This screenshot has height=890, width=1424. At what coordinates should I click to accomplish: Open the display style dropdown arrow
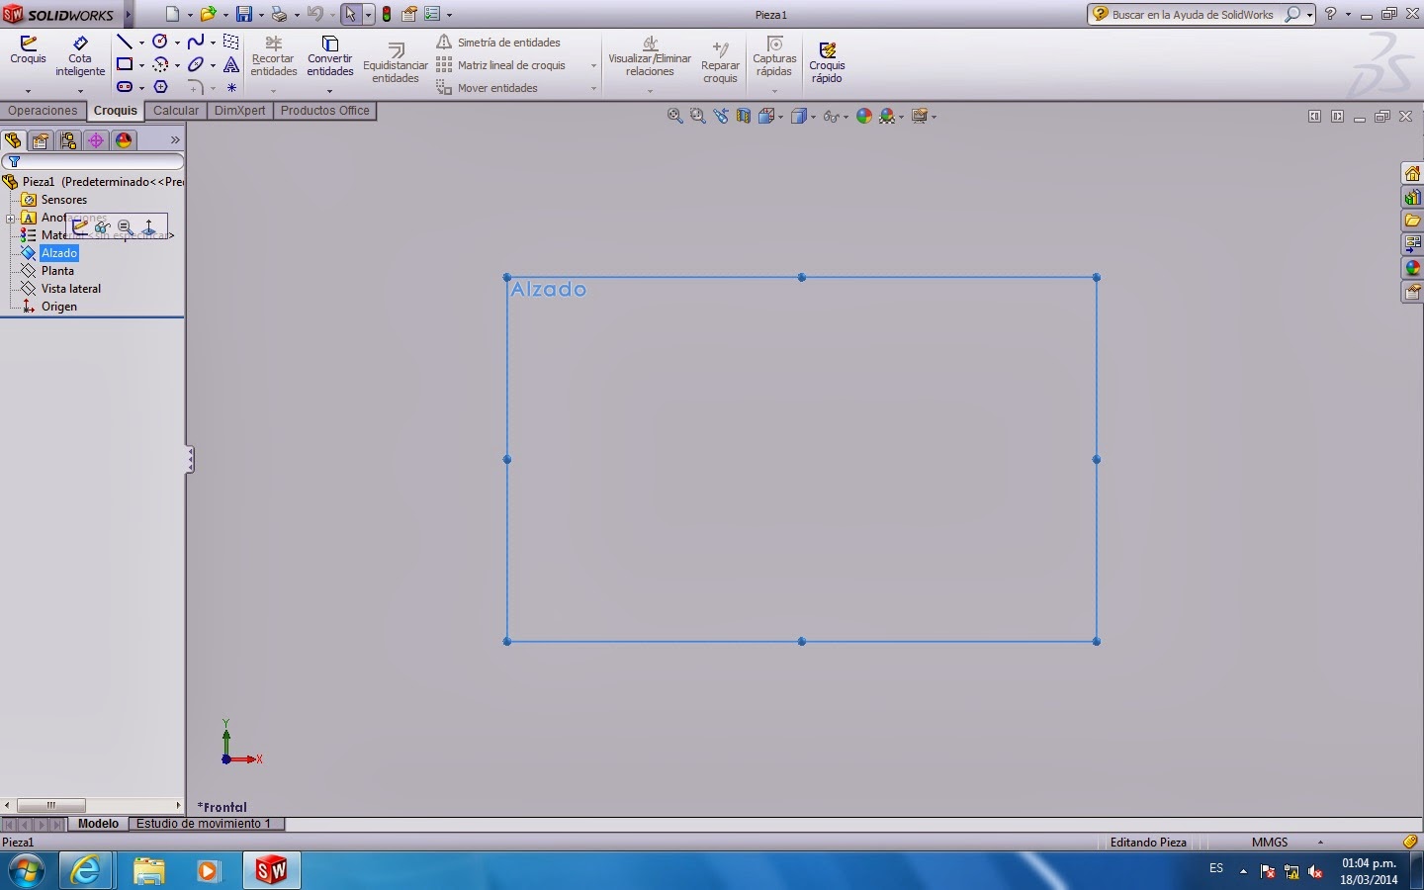[813, 116]
